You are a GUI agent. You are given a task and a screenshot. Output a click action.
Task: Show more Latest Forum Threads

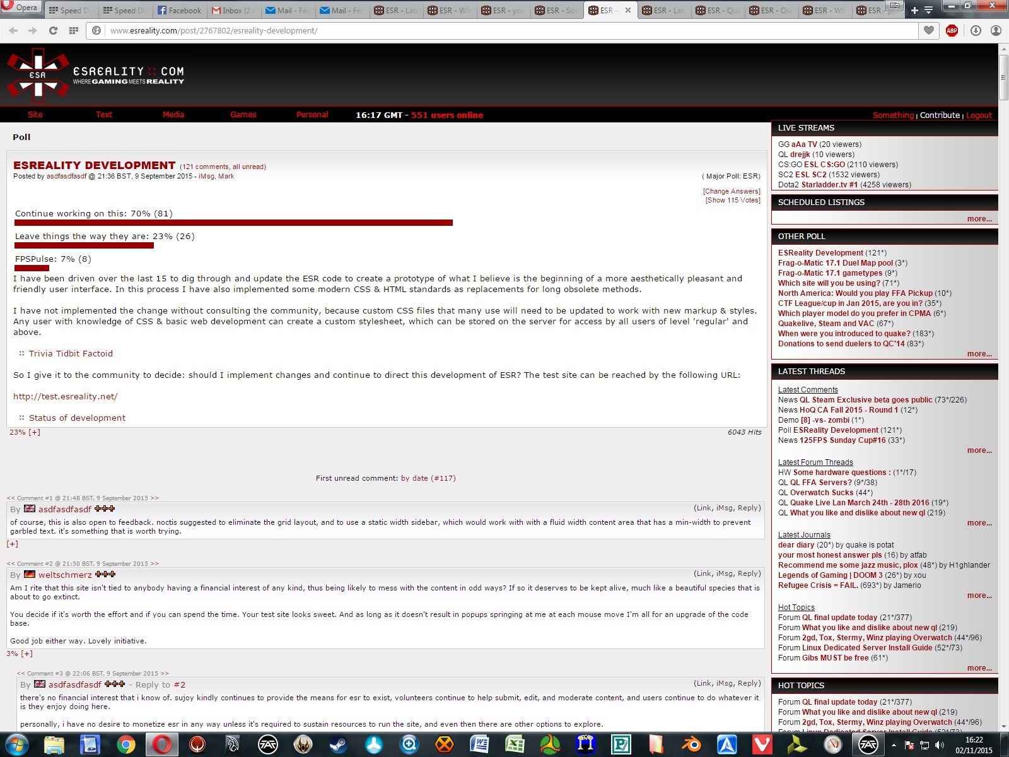pyautogui.click(x=979, y=523)
